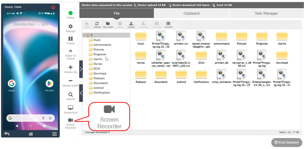Screen dimensions: 304x149
Task: Open the remote Settings gear
Action: pos(70,28)
